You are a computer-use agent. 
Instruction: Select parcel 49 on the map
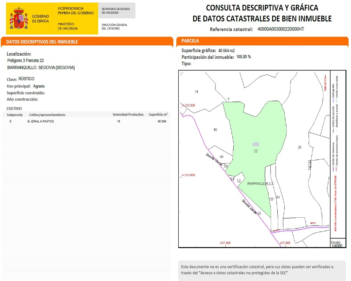[x=215, y=130]
